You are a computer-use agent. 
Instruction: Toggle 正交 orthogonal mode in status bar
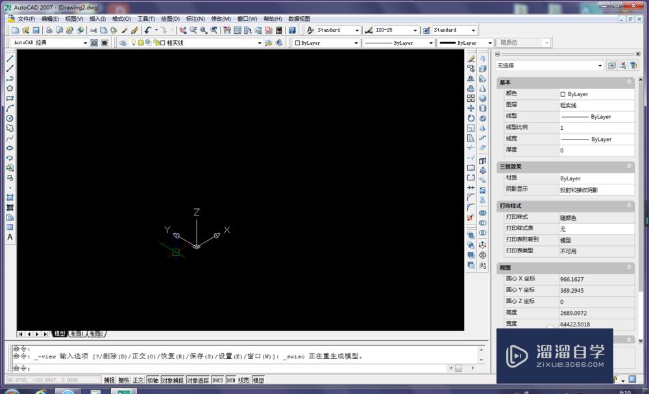[136, 380]
